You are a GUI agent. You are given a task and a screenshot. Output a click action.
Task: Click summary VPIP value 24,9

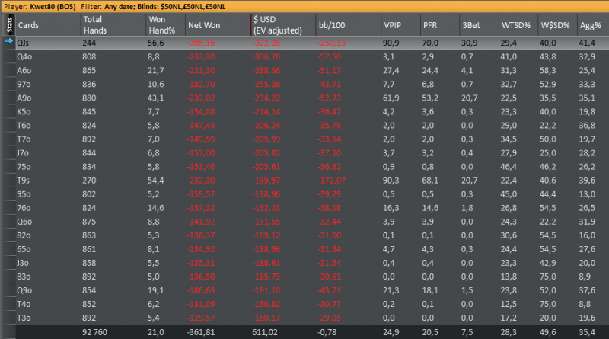pos(391,332)
